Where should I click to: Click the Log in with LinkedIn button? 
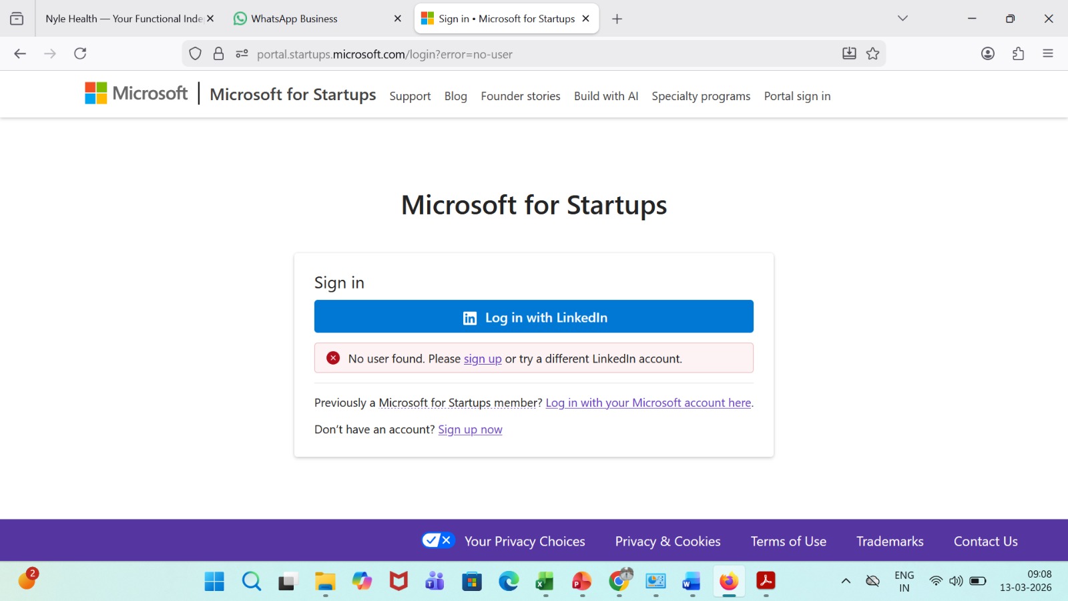point(534,317)
